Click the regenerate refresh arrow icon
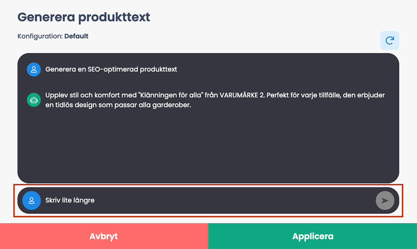 pos(389,40)
